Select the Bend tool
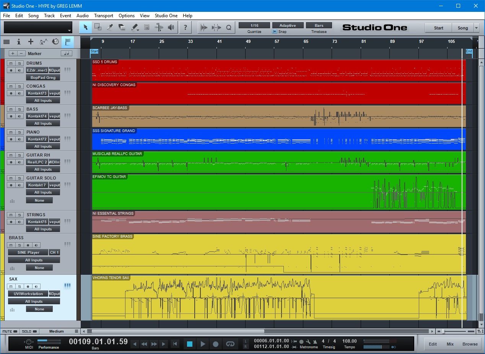Screen dimensions: 485x354 (159, 28)
